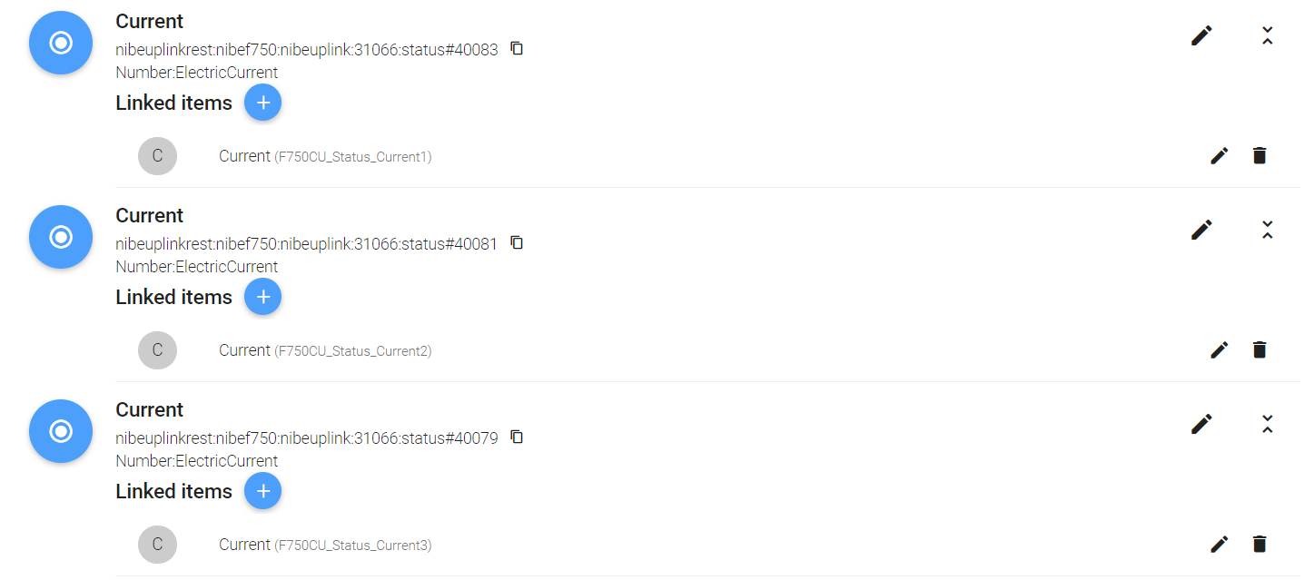Edit the channel with status#40083
The width and height of the screenshot is (1304, 580).
[1201, 36]
